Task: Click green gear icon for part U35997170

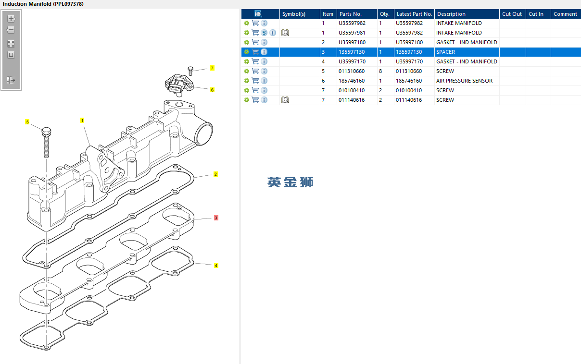Action: coord(247,61)
